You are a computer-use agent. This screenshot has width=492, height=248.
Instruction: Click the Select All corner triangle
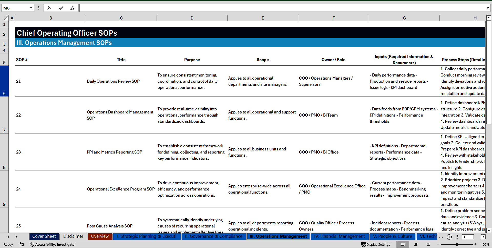6,18
